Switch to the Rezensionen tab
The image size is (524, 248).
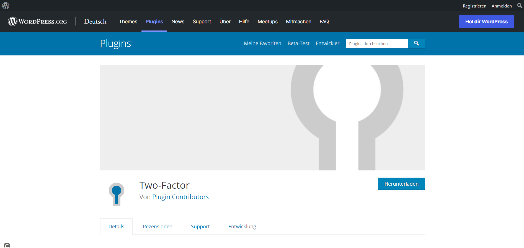click(158, 227)
